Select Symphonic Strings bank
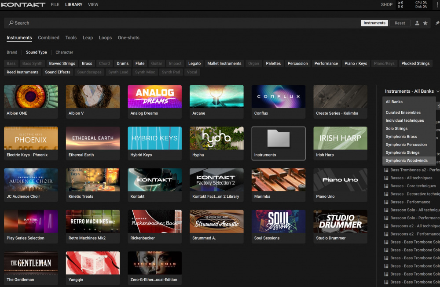Screen dimensions: 440x287 click(409, 153)
